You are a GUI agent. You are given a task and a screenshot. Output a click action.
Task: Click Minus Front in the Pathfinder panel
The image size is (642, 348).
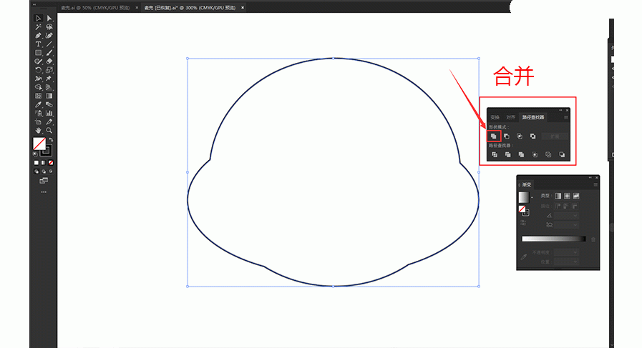[x=507, y=136]
